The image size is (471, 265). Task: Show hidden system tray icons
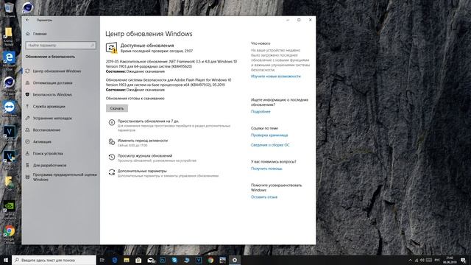point(410,260)
